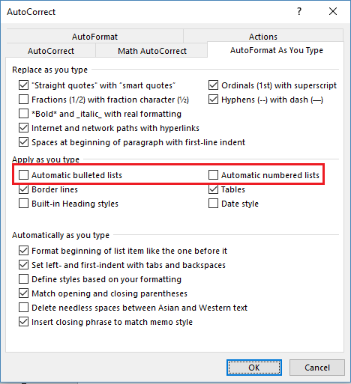Check Automatic numbered lists box
351x384 pixels.
[213, 175]
